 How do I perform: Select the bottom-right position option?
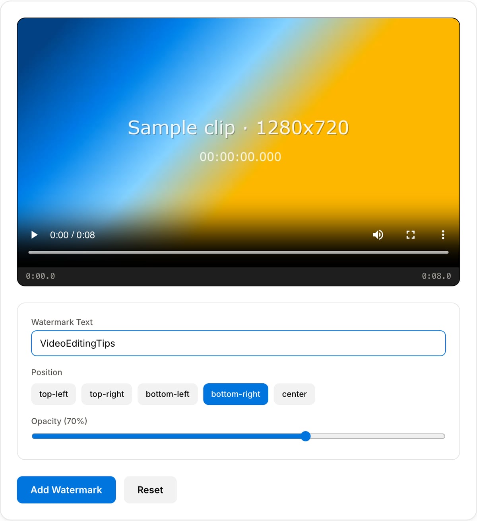236,394
